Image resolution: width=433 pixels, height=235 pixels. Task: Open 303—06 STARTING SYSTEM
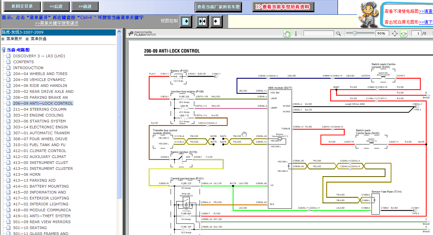(x=39, y=121)
